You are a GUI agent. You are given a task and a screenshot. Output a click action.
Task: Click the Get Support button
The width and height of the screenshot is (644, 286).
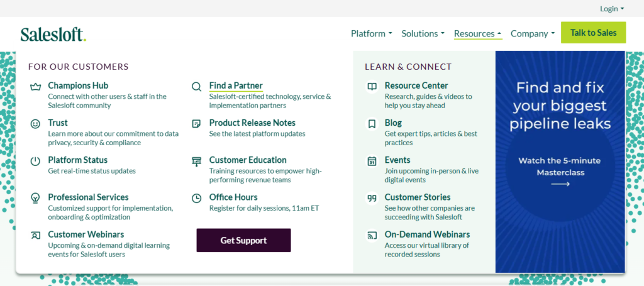pos(243,241)
